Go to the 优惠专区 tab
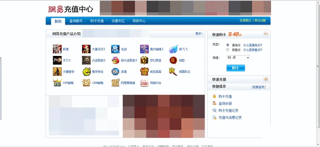Image resolution: width=320 pixels, height=147 pixels. coord(118,21)
